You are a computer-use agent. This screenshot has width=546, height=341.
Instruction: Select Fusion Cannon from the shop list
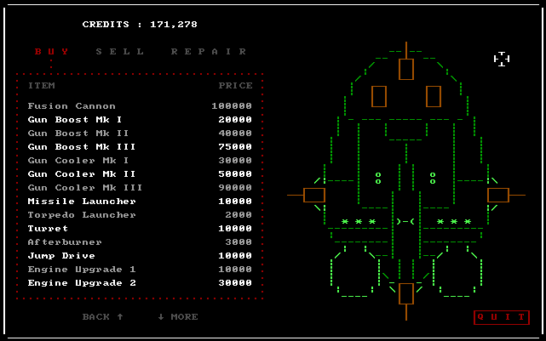point(72,106)
